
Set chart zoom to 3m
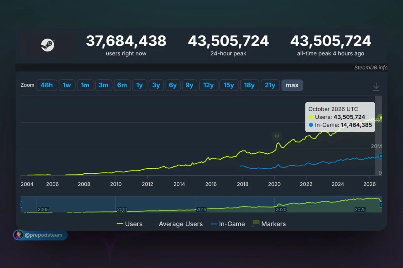[x=104, y=85]
